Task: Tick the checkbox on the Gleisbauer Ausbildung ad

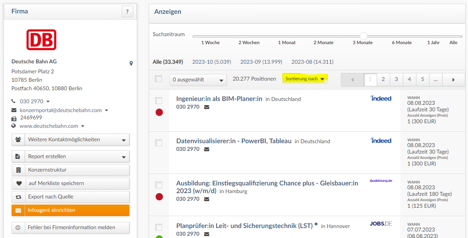Action: [158, 185]
